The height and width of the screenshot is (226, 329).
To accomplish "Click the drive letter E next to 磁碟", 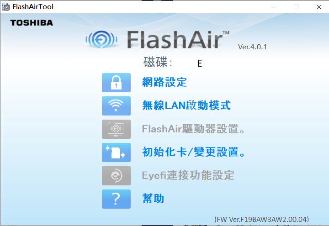I will [x=200, y=63].
